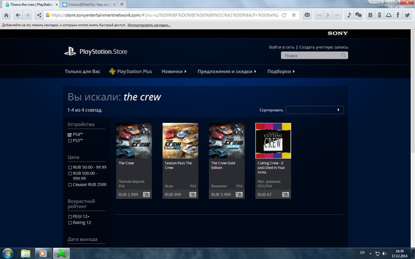
Task: Click the Войти в сеть link
Action: 282,47
